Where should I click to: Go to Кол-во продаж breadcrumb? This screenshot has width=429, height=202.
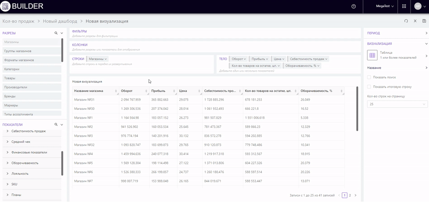tap(18, 21)
